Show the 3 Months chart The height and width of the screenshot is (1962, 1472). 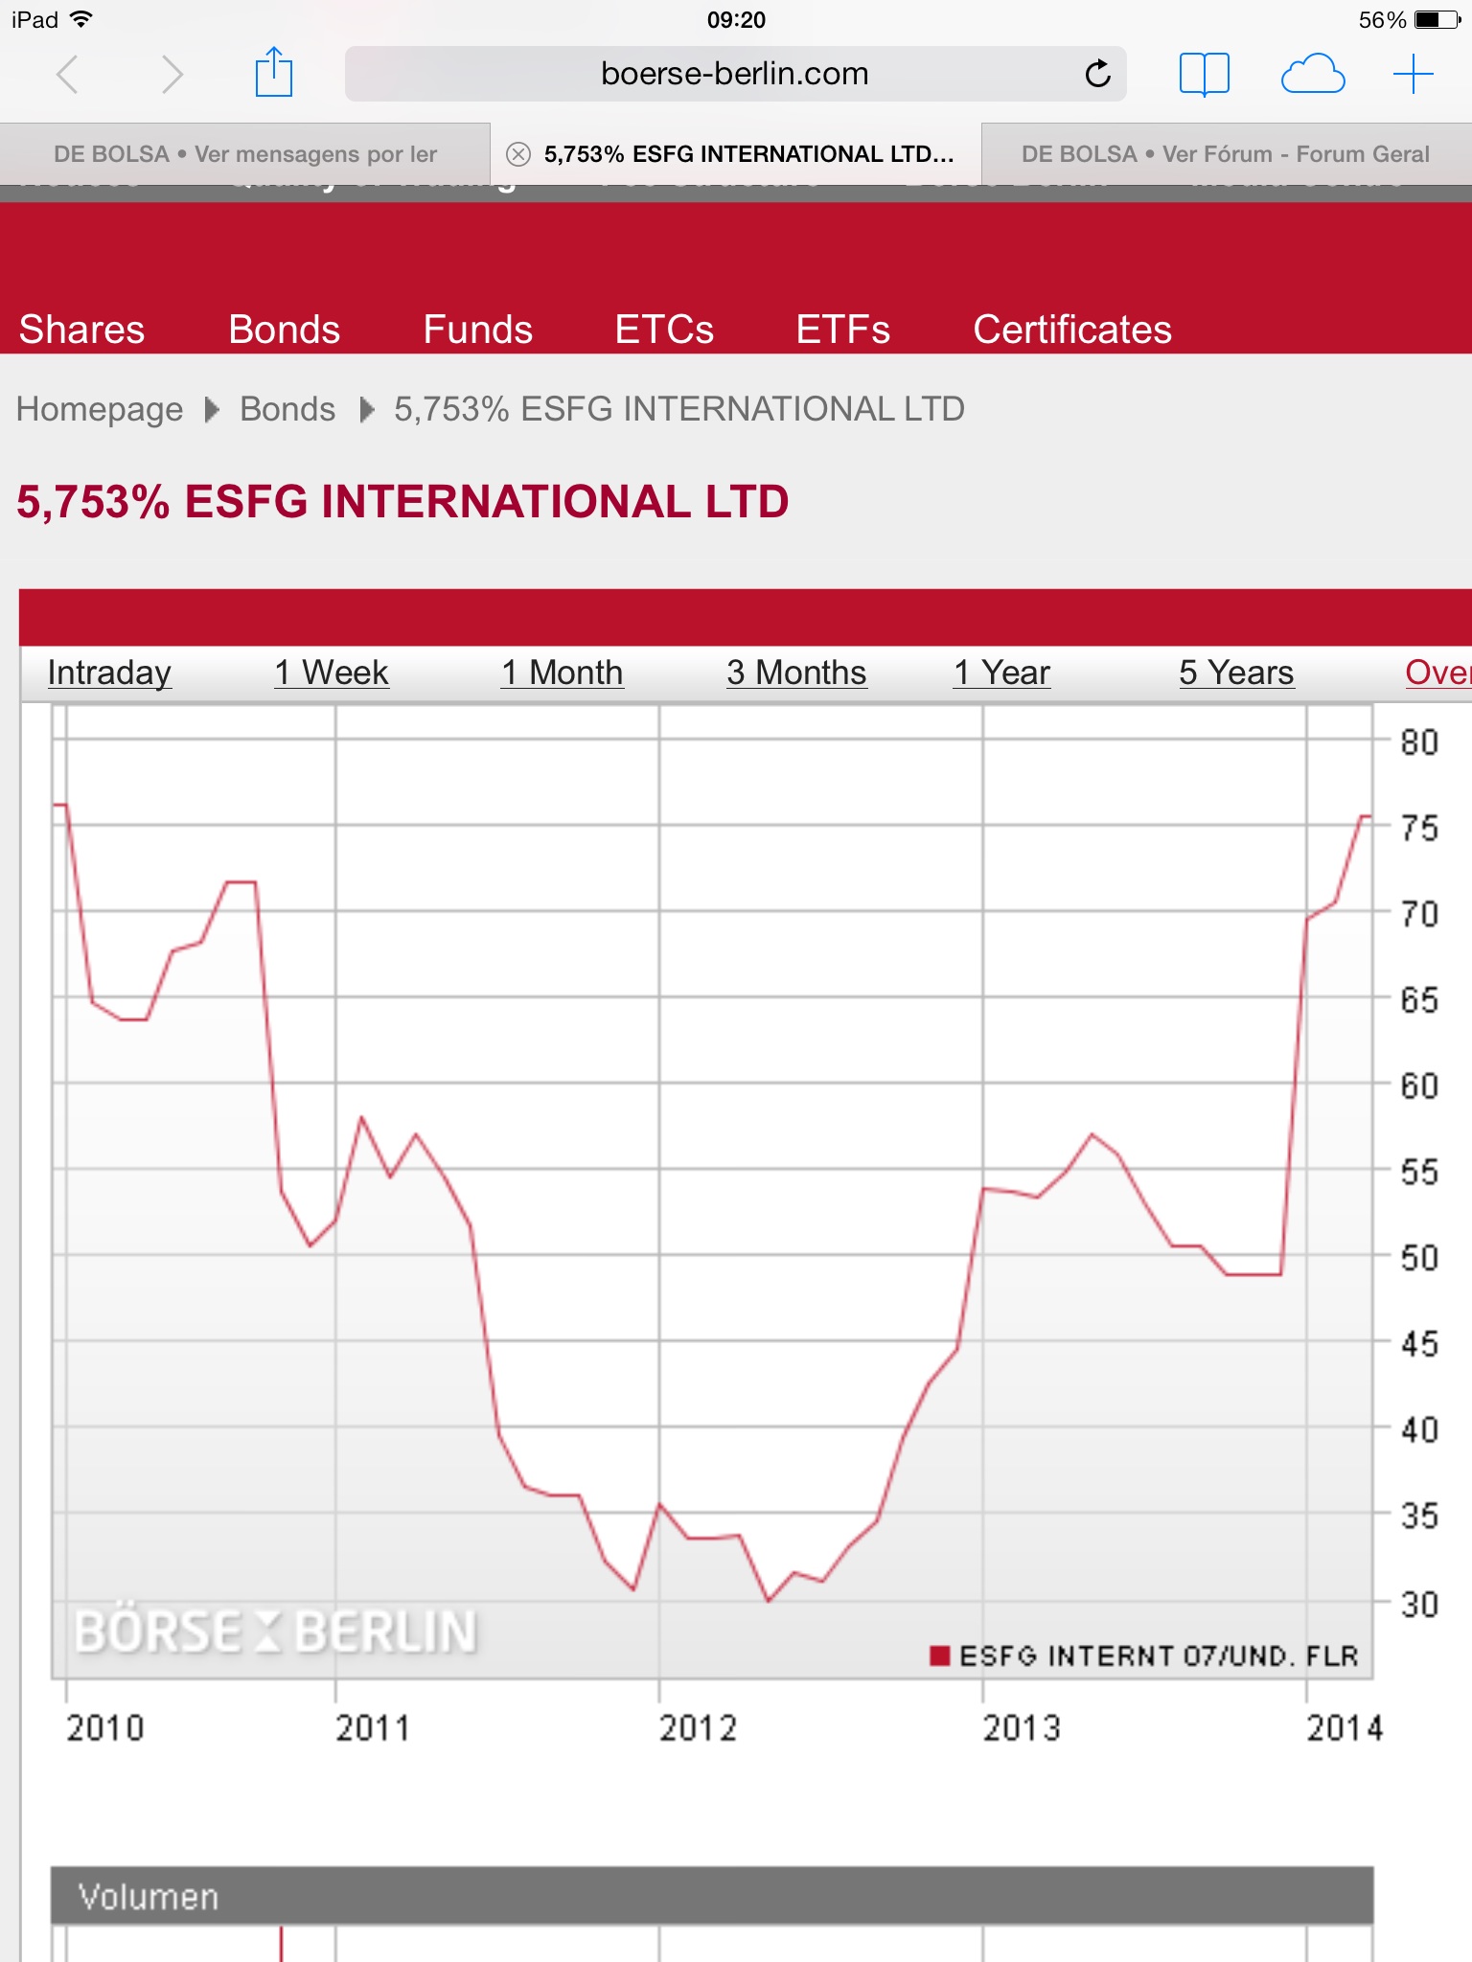point(796,673)
